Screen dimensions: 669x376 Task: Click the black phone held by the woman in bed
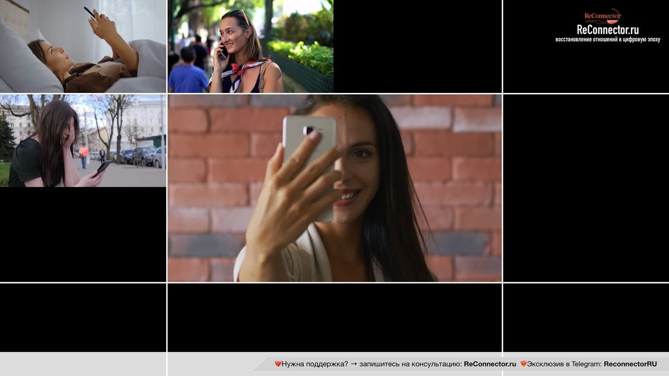(89, 12)
